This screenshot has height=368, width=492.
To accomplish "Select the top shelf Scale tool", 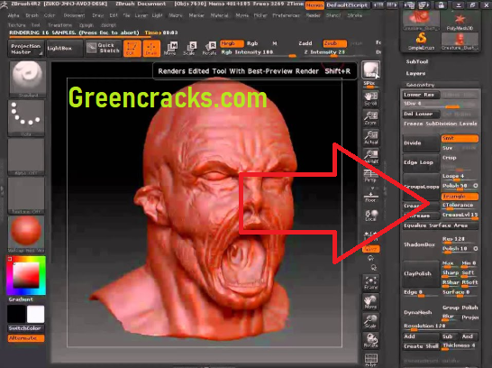I will 190,49.
